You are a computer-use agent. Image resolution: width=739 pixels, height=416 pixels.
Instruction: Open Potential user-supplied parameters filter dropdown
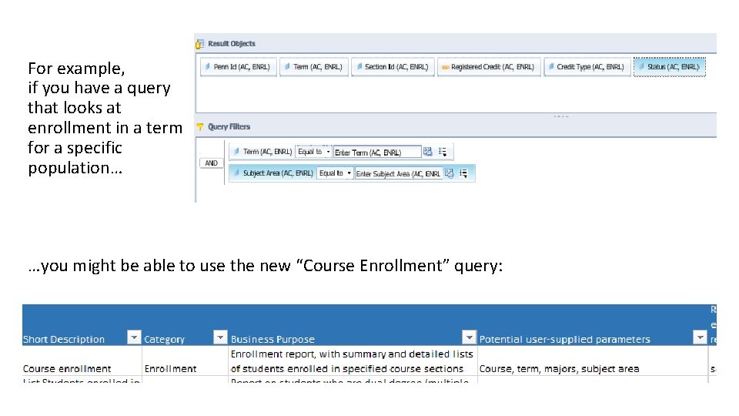click(700, 337)
